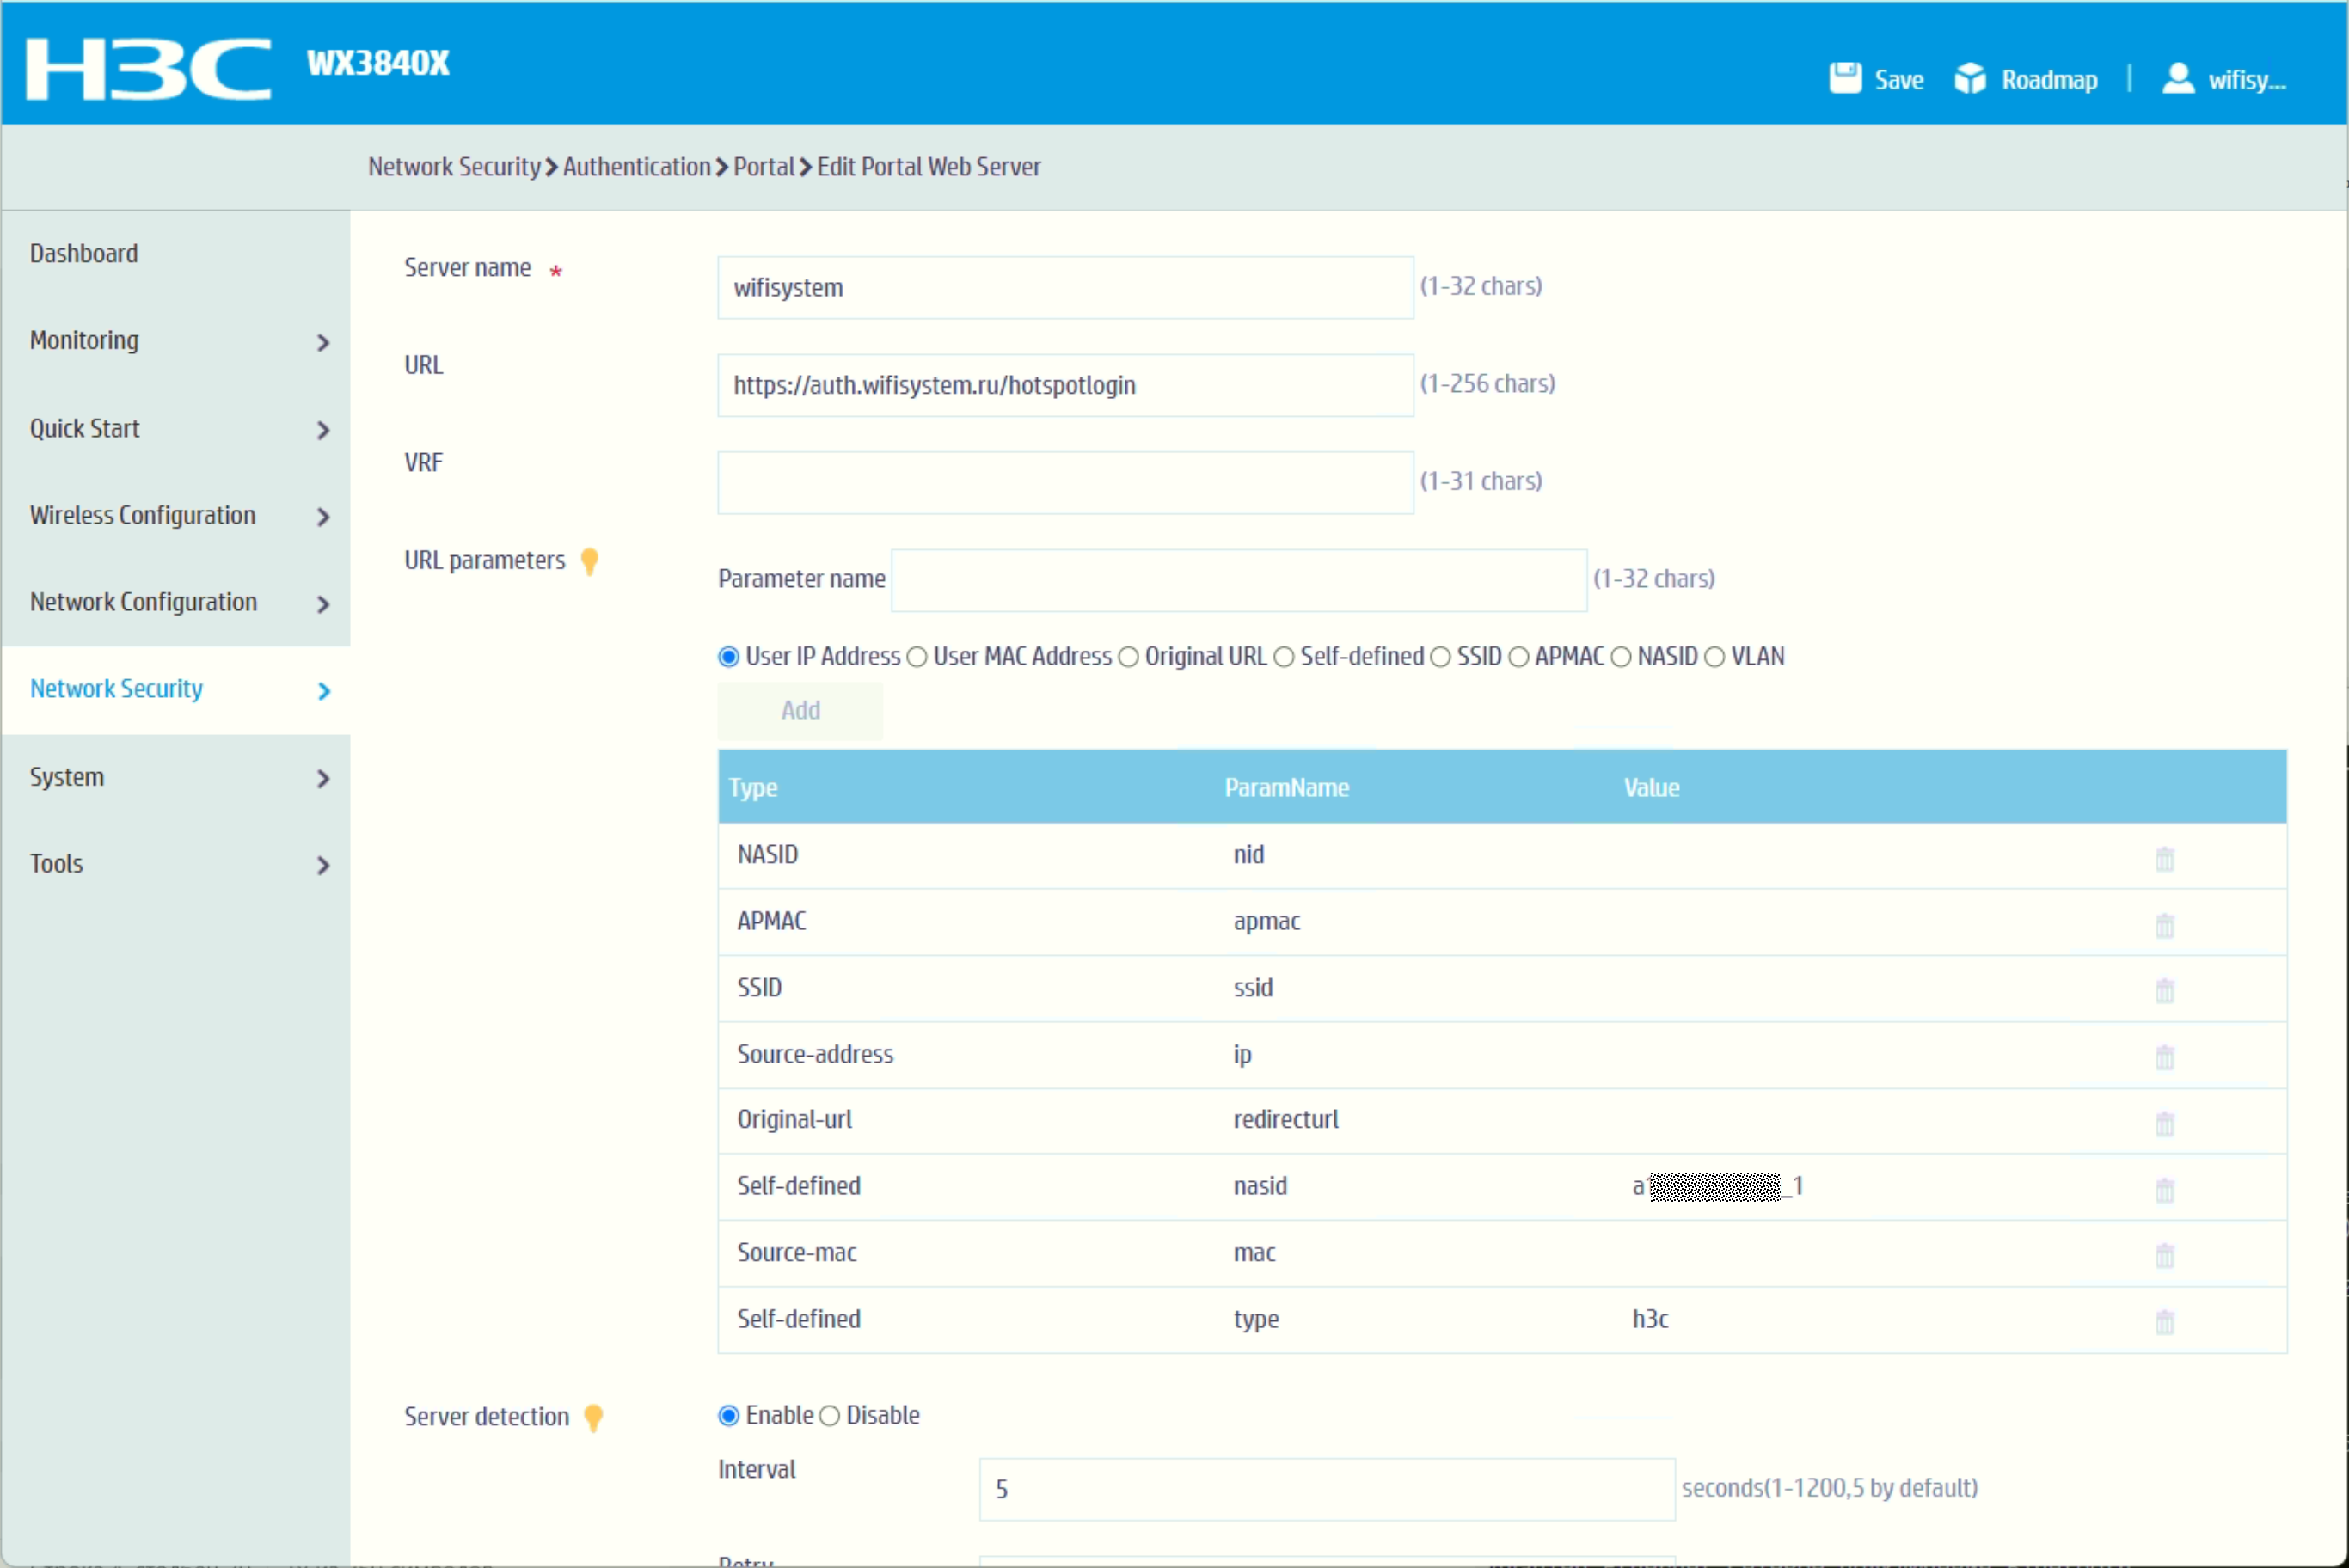Expand the Tools sidebar section
Viewport: 2349px width, 1568px height.
(x=322, y=865)
